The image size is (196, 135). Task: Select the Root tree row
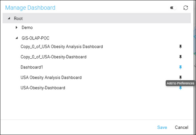(97, 18)
